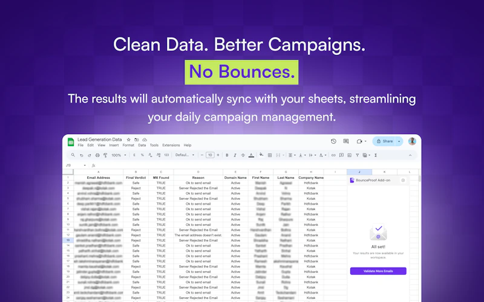
Task: Star the Lead Generation Data document
Action: click(x=129, y=140)
